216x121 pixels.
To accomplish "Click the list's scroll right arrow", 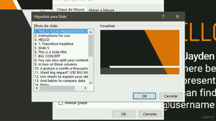I will point(85,88).
